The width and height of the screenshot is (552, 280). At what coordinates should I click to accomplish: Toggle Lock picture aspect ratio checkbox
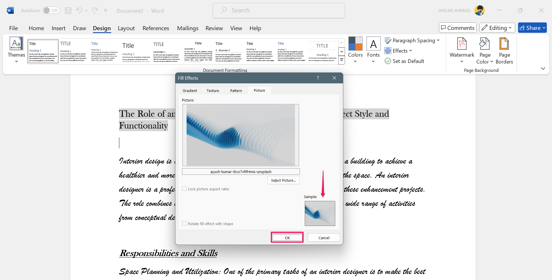[x=184, y=189]
